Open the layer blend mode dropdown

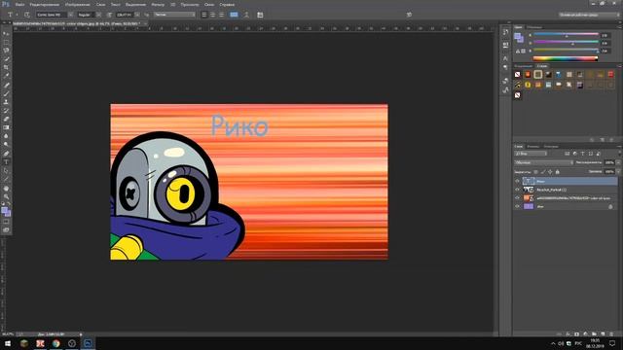point(543,162)
